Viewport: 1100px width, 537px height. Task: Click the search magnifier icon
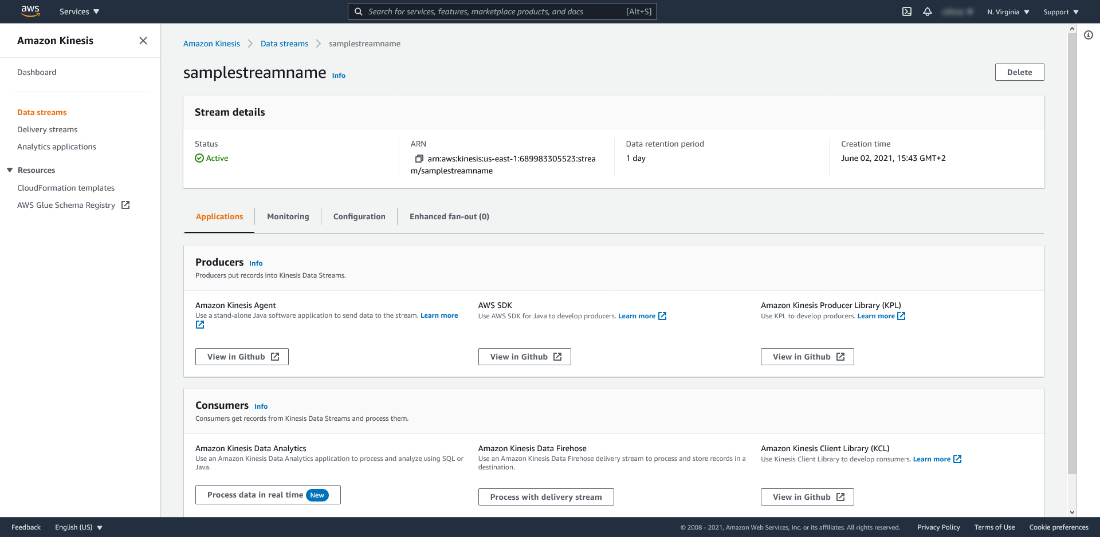(358, 11)
